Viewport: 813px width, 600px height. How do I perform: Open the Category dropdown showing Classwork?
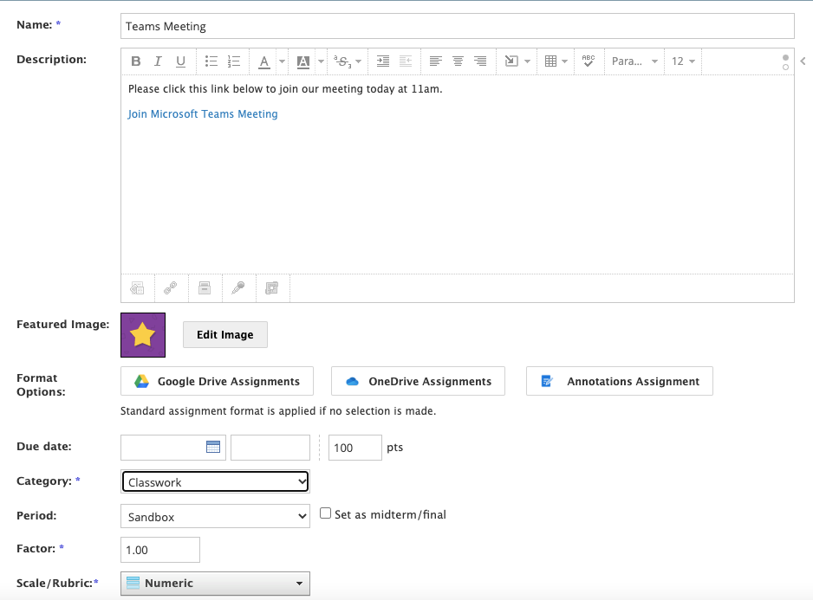215,482
